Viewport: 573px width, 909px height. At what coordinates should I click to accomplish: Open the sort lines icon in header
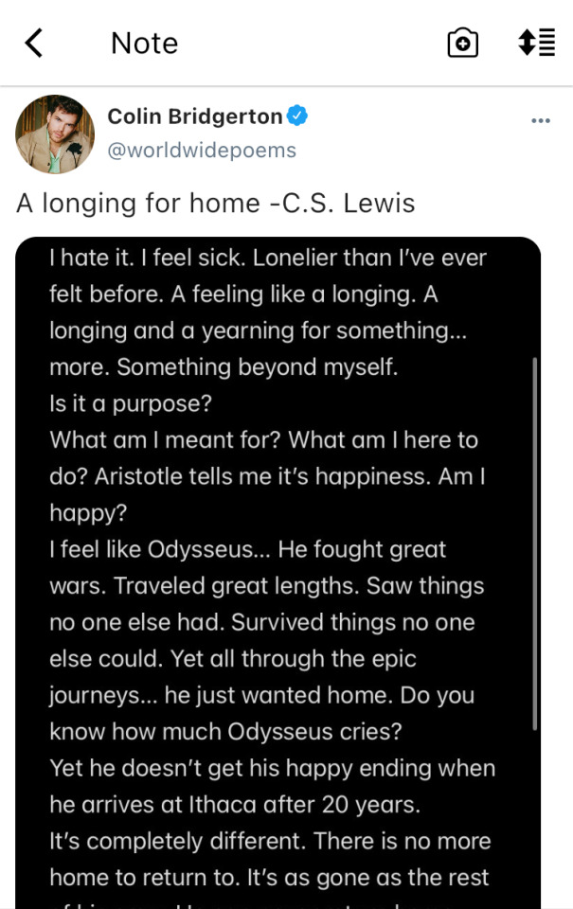(536, 43)
